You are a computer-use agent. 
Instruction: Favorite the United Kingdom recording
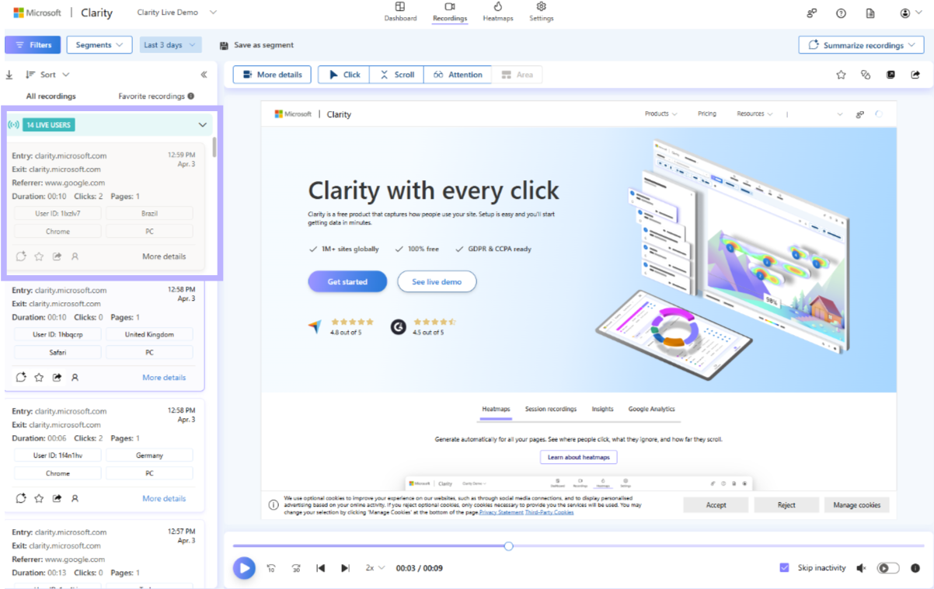(x=39, y=377)
